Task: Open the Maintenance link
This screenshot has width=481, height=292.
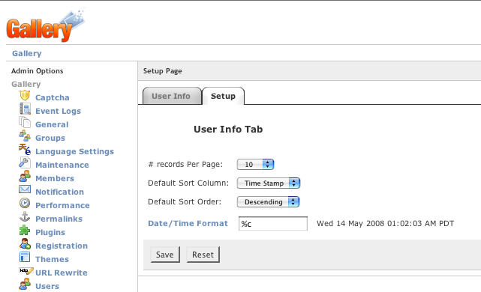Action: click(x=62, y=165)
